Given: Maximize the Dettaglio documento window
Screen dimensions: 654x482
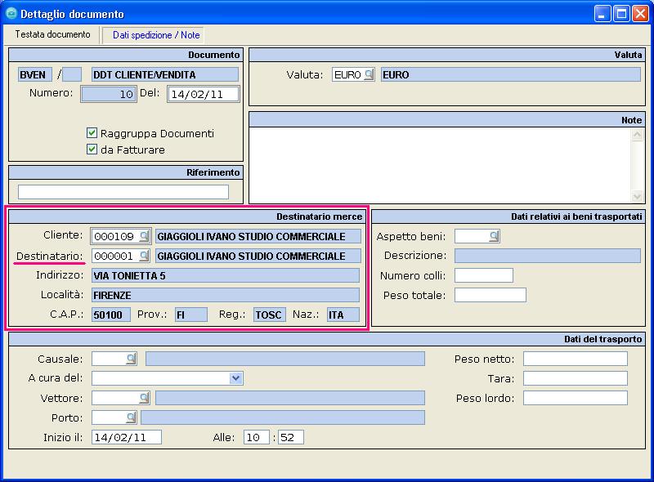Looking at the screenshot, I should pyautogui.click(x=621, y=14).
